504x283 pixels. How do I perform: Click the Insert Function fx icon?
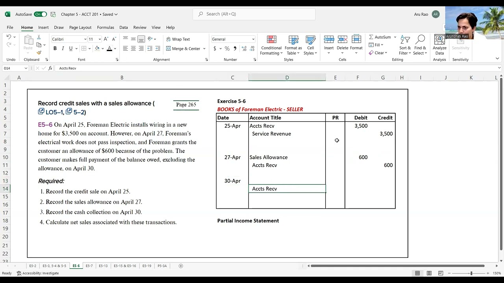tap(50, 68)
